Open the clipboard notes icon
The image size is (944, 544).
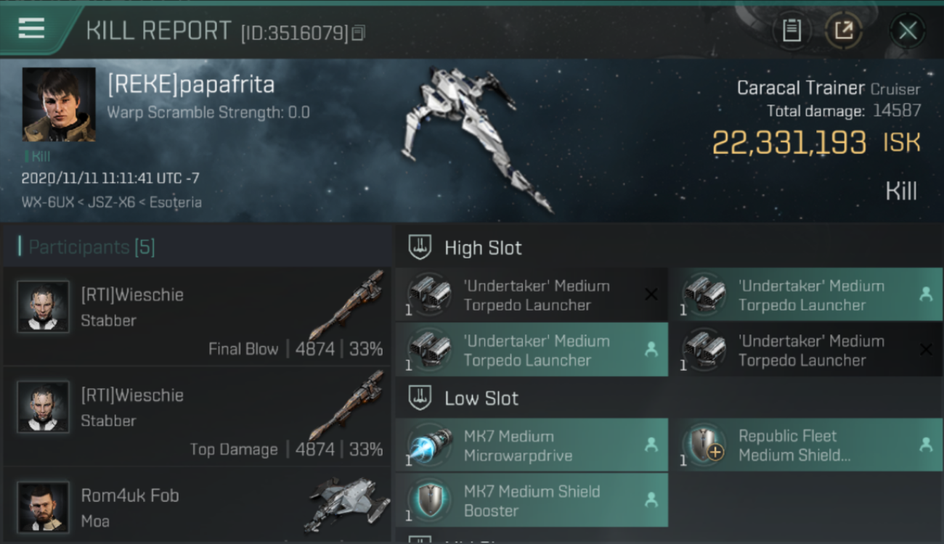(792, 30)
